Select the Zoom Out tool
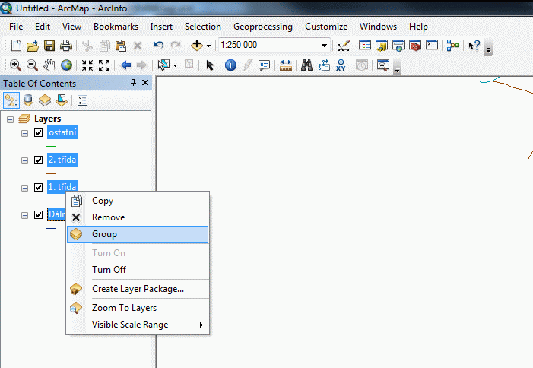The image size is (533, 368). 32,65
